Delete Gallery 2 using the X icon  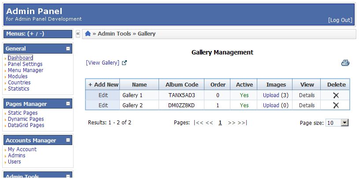click(336, 105)
